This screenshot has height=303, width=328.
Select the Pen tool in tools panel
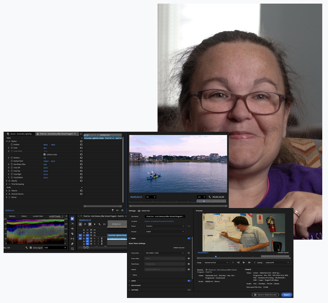tap(72, 244)
